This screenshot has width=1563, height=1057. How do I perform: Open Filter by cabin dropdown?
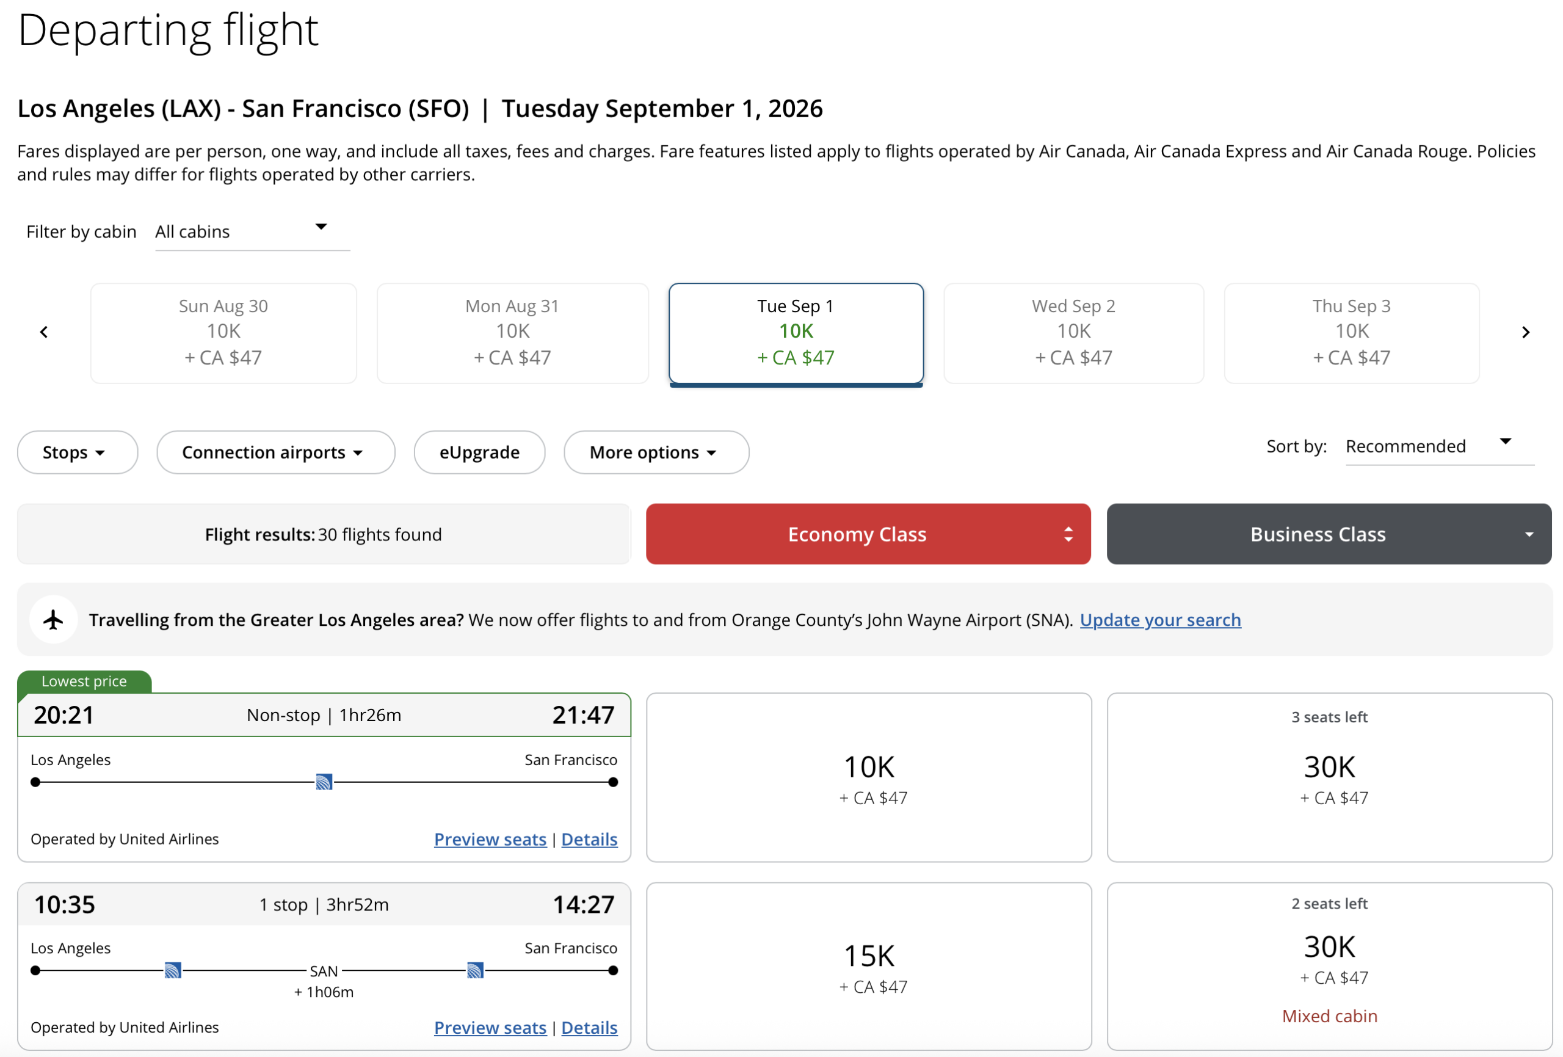coord(252,231)
